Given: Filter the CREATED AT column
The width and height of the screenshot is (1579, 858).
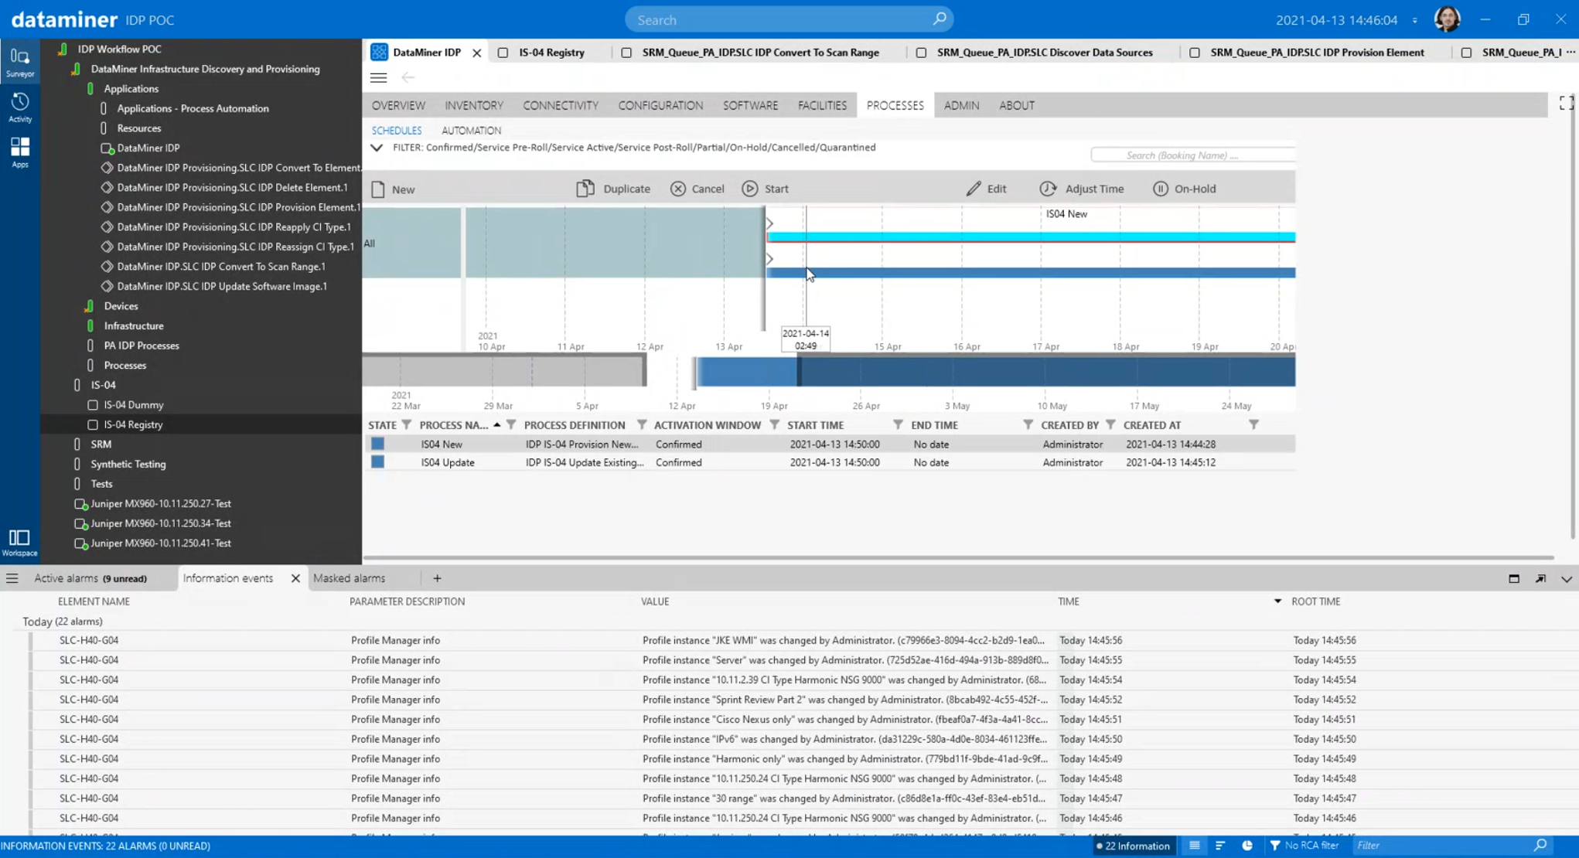Looking at the screenshot, I should click(x=1253, y=425).
